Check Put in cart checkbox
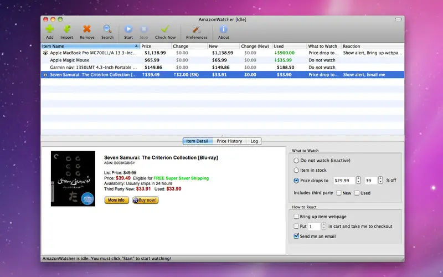The width and height of the screenshot is (443, 277). 296,226
